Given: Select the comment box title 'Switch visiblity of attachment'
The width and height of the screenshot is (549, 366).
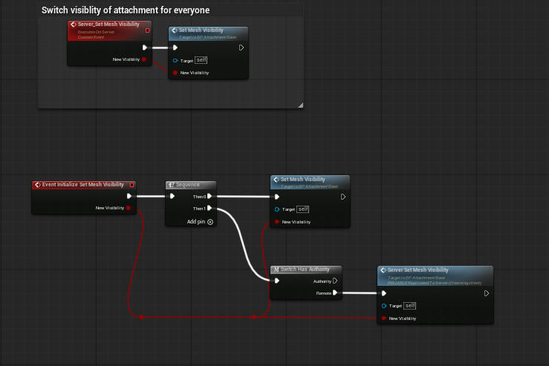Looking at the screenshot, I should tap(126, 10).
